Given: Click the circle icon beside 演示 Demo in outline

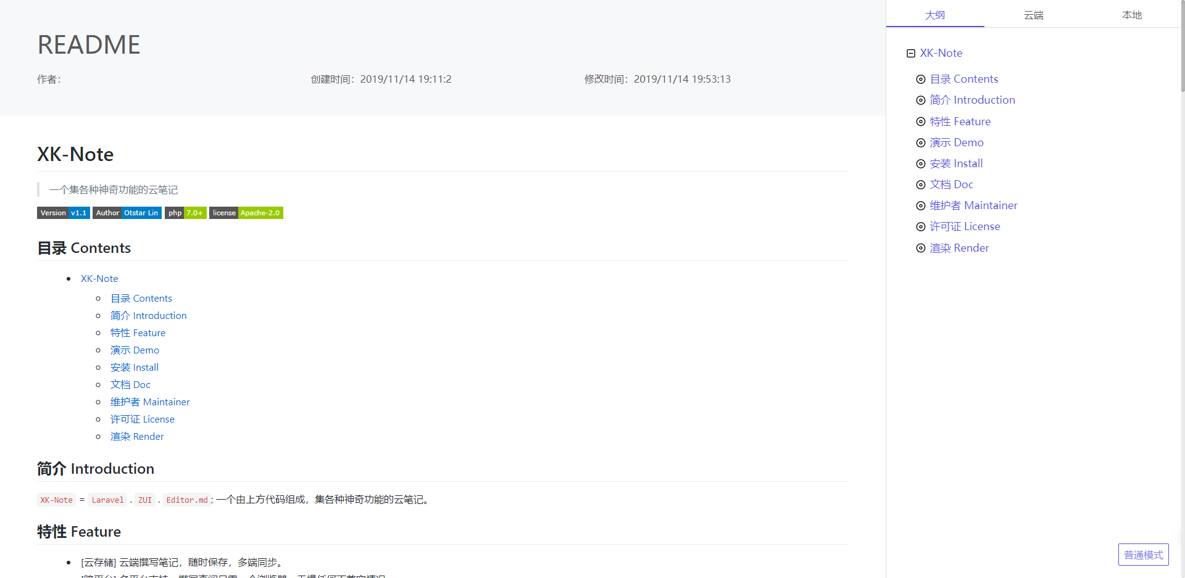Looking at the screenshot, I should (x=921, y=143).
